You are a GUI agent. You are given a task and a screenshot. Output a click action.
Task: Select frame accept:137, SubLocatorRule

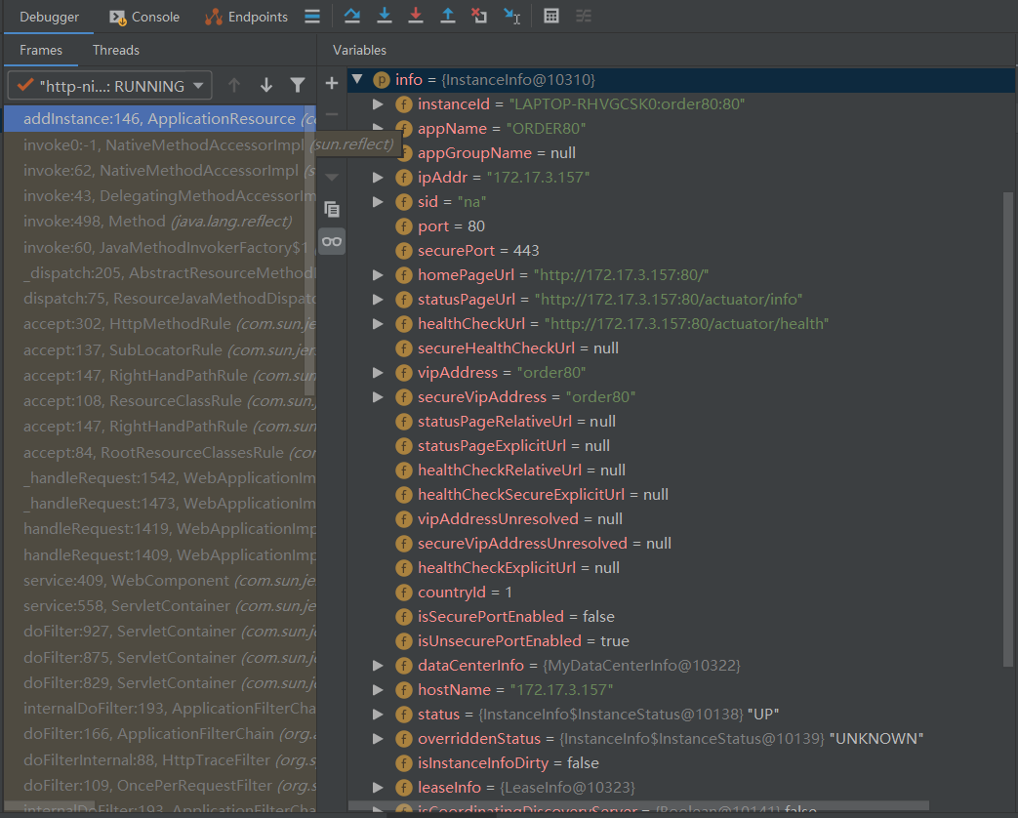(160, 349)
